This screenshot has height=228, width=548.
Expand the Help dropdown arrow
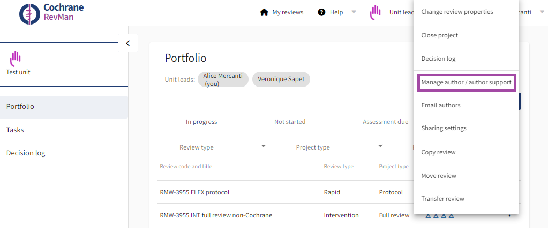[x=354, y=12]
